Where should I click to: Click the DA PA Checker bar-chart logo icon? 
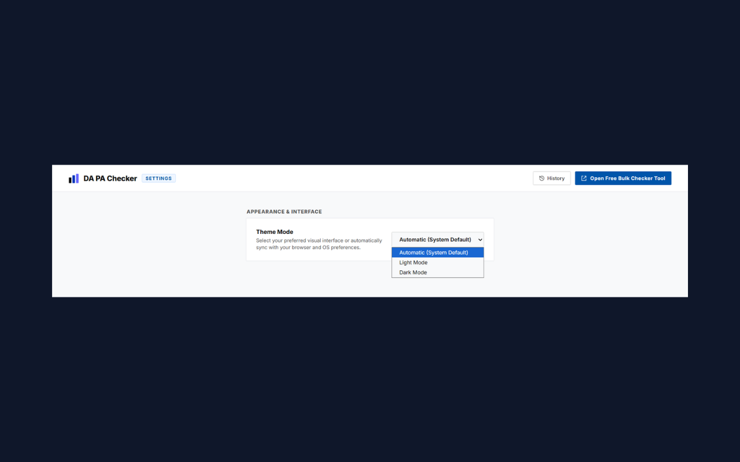[x=73, y=178]
